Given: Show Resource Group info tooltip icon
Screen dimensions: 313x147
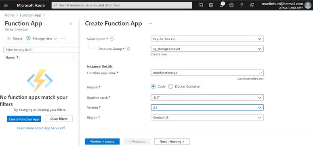Looking at the screenshot, I should click(x=128, y=49).
